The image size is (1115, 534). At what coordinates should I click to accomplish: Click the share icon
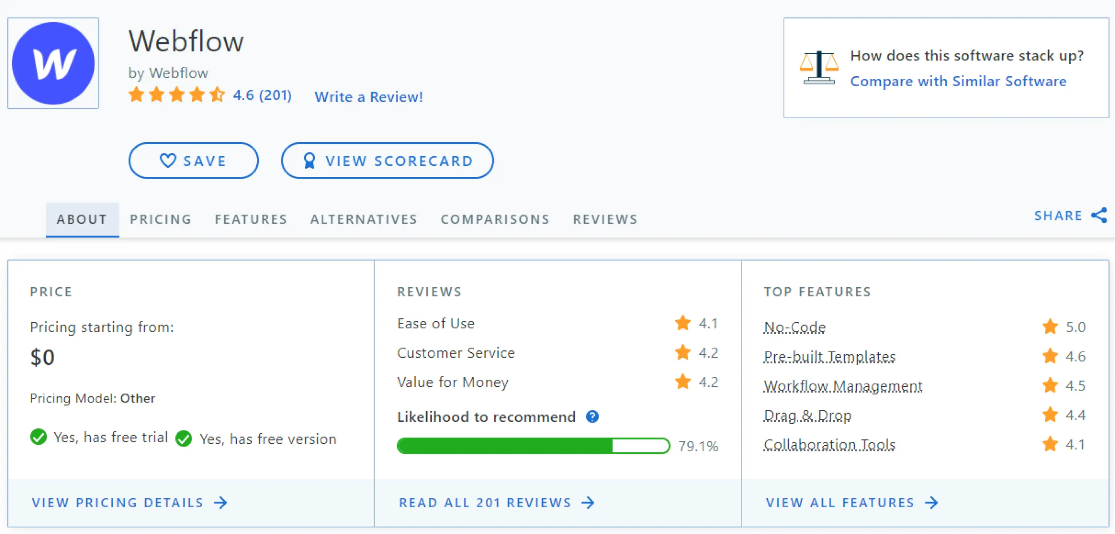(1099, 215)
